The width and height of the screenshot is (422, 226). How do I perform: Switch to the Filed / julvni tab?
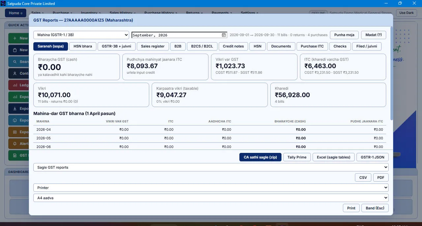(x=367, y=46)
